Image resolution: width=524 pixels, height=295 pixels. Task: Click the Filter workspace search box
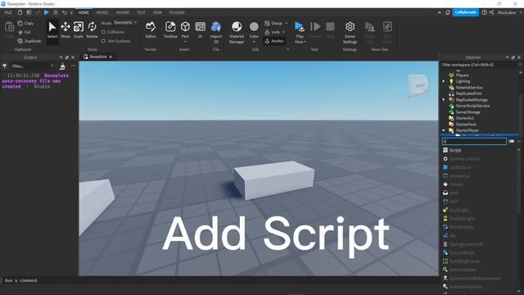pyautogui.click(x=479, y=65)
